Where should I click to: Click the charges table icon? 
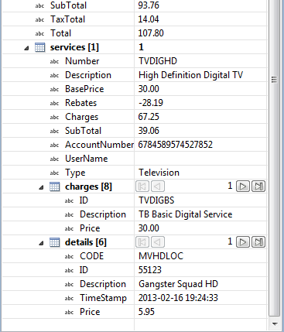pyautogui.click(x=55, y=187)
